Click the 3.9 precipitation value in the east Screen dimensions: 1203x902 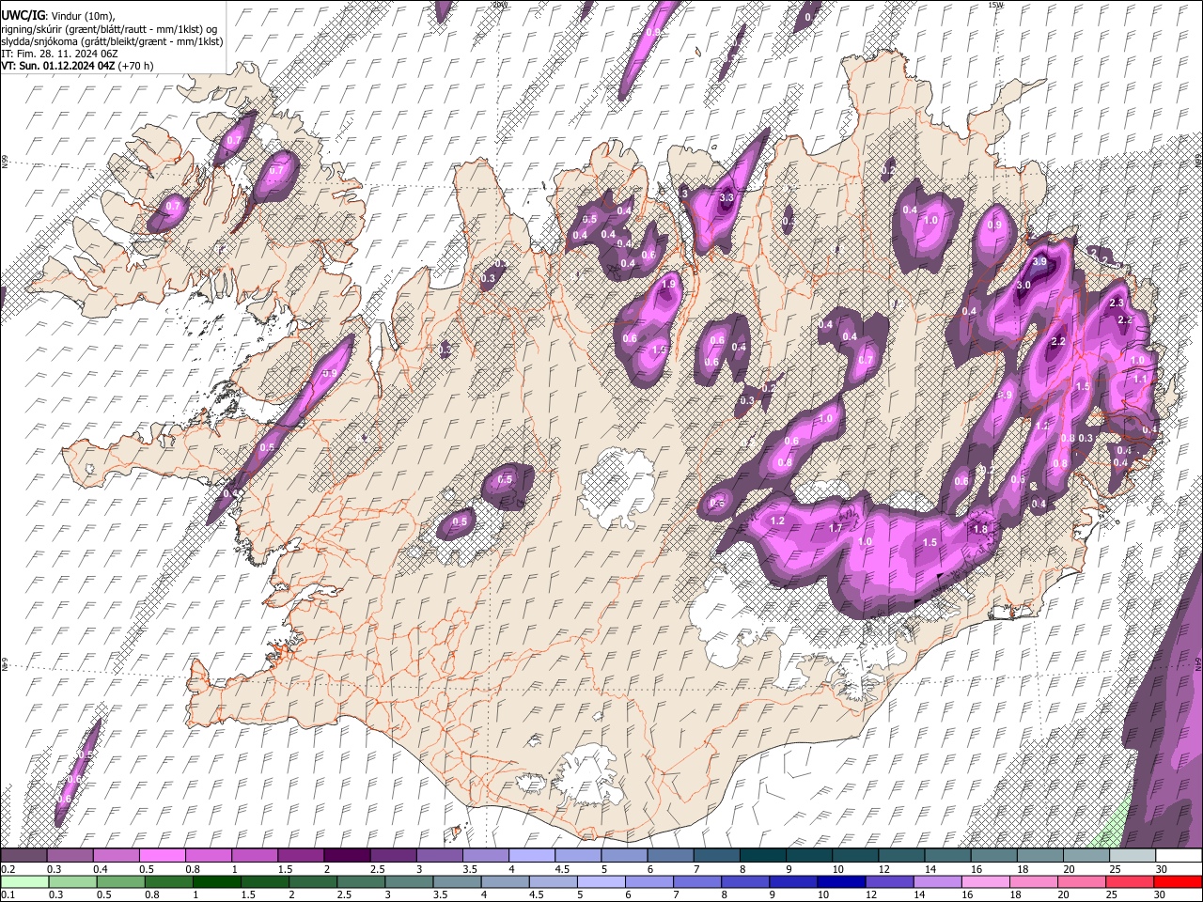(1039, 262)
